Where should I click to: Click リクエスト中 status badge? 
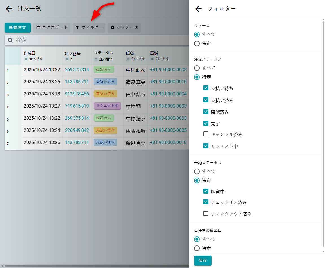(107, 106)
